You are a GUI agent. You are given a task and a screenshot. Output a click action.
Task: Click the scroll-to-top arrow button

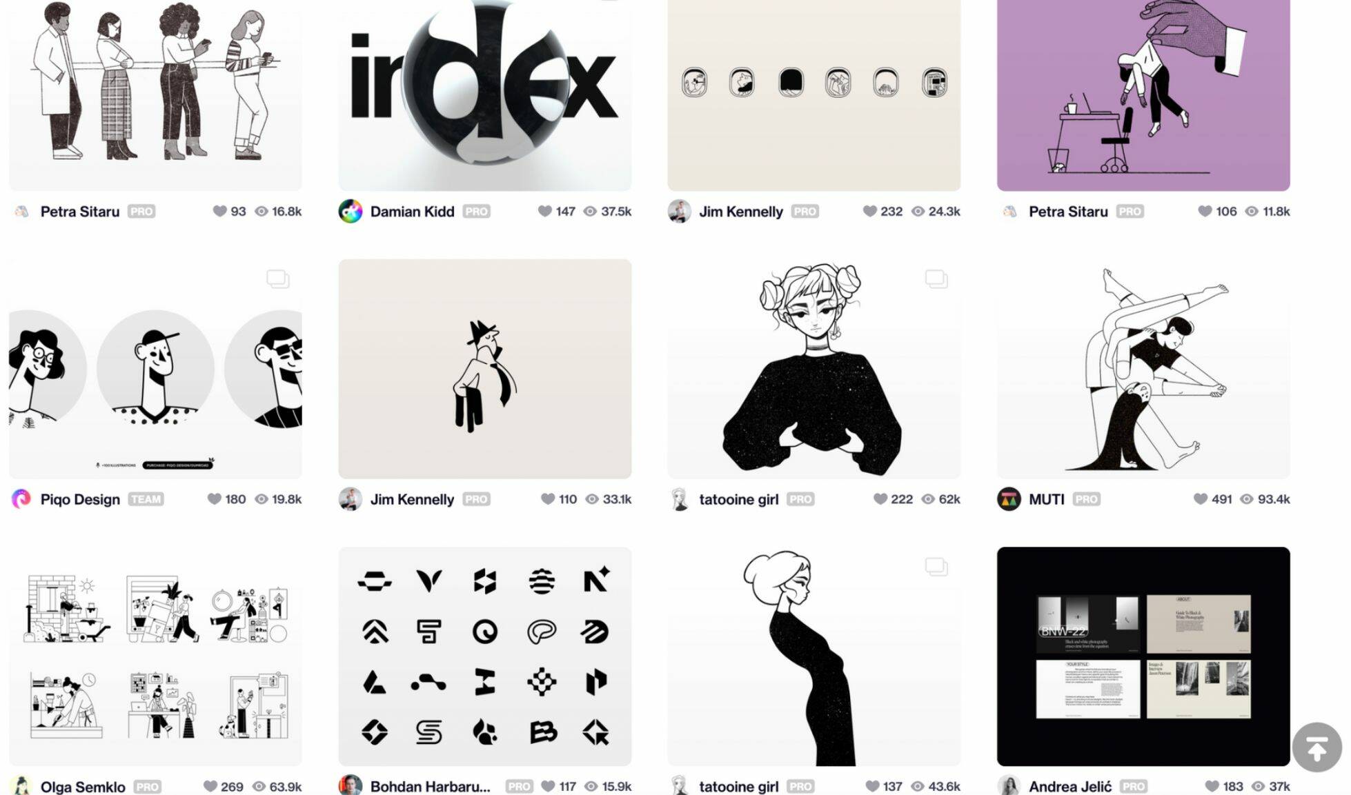click(1317, 747)
